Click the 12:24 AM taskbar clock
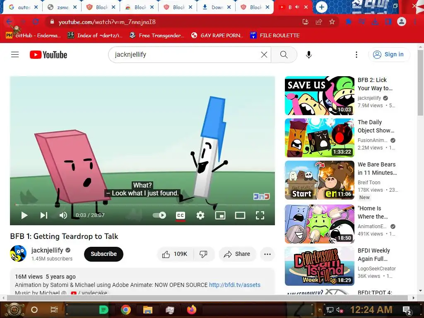The image size is (424, 318). [371, 310]
